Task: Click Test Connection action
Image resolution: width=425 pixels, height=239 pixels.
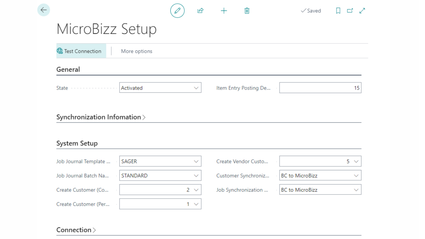Action: pyautogui.click(x=79, y=51)
